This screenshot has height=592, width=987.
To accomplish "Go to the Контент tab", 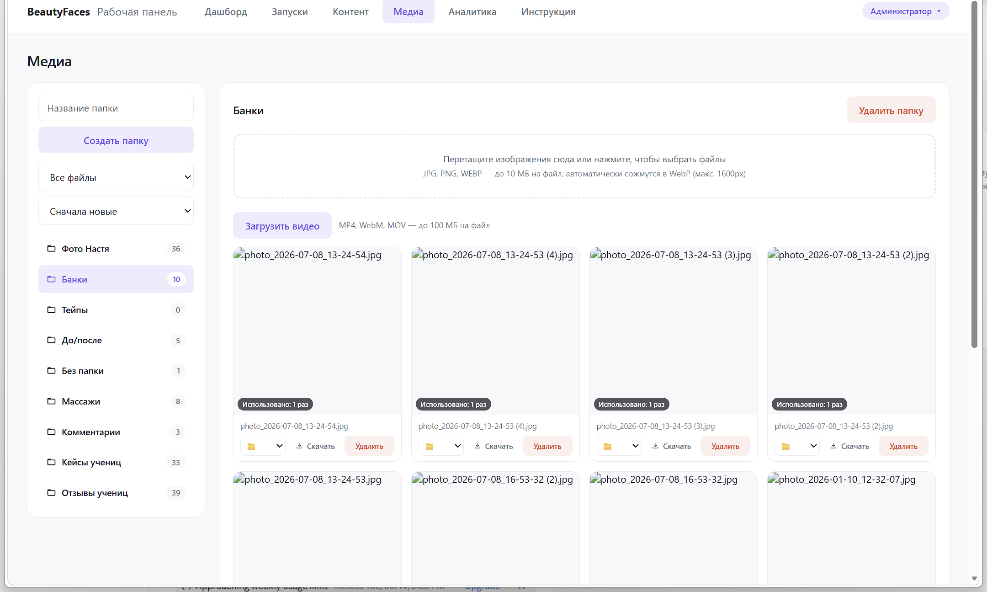I will (x=350, y=12).
